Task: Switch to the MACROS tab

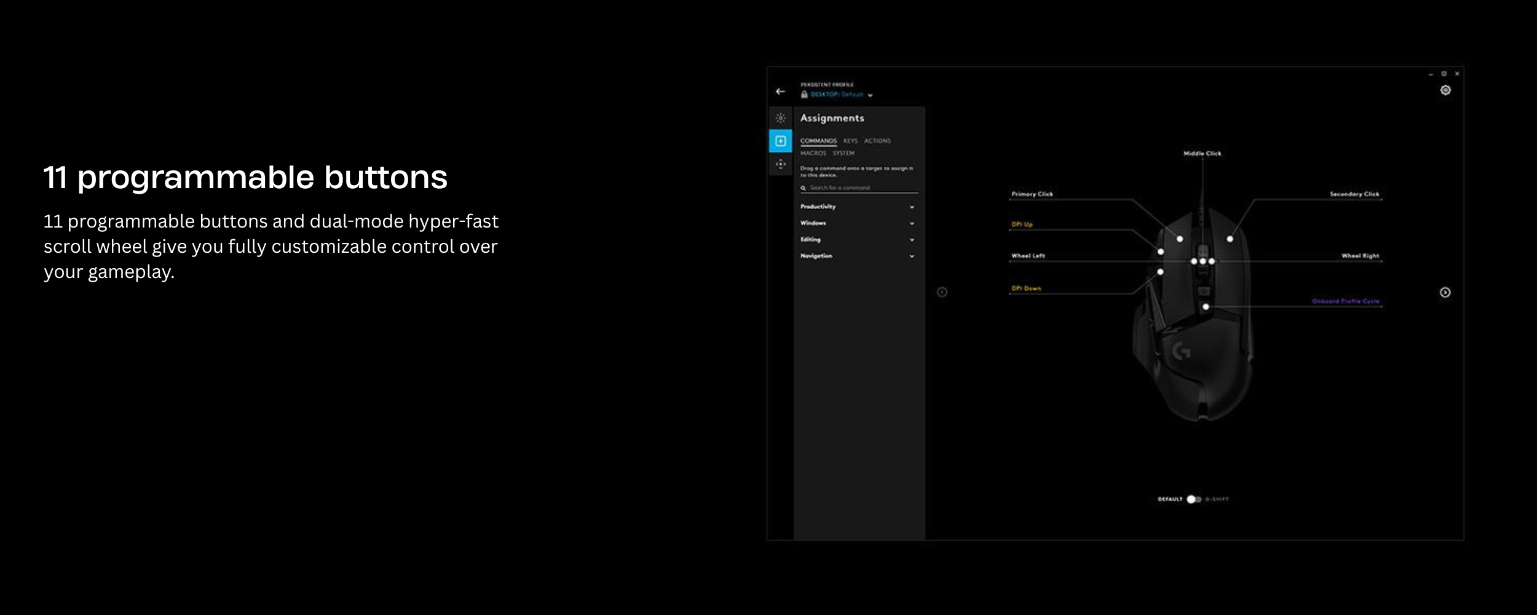Action: click(x=813, y=153)
